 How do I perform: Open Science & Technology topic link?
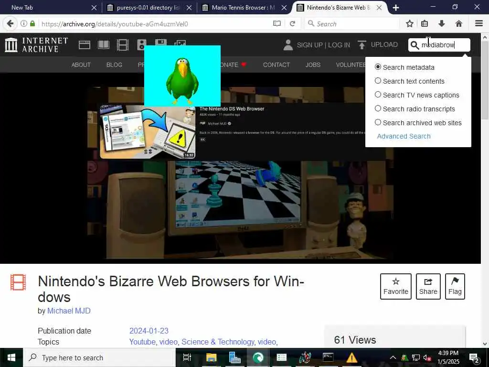point(218,342)
